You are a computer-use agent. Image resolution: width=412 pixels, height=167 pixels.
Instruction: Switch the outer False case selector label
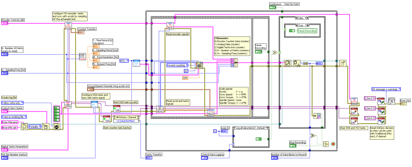tap(302, 18)
